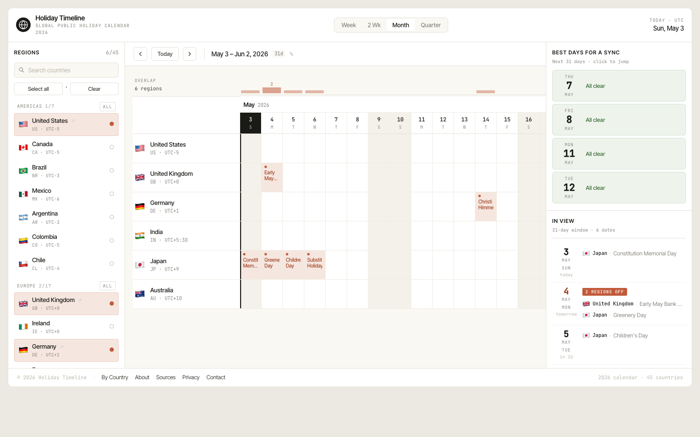Screen dimensions: 700x437
Task: Click the Japan flag in timeline row
Action: tap(140, 265)
